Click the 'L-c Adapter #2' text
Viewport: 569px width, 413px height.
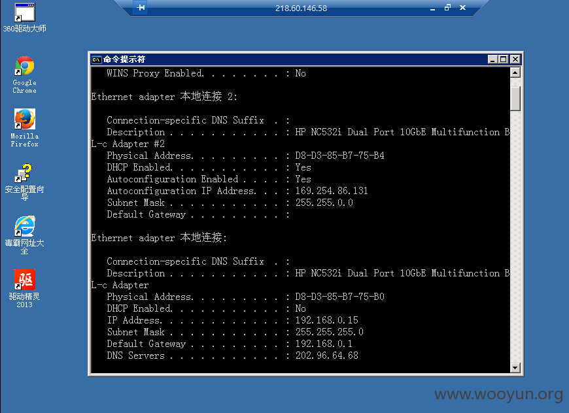pos(128,144)
